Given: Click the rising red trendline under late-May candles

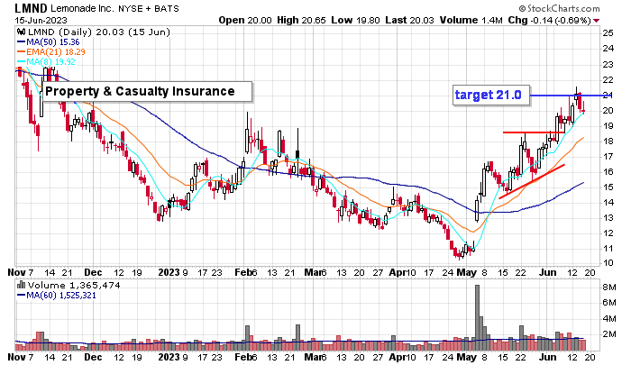Looking at the screenshot, I should pyautogui.click(x=532, y=181).
